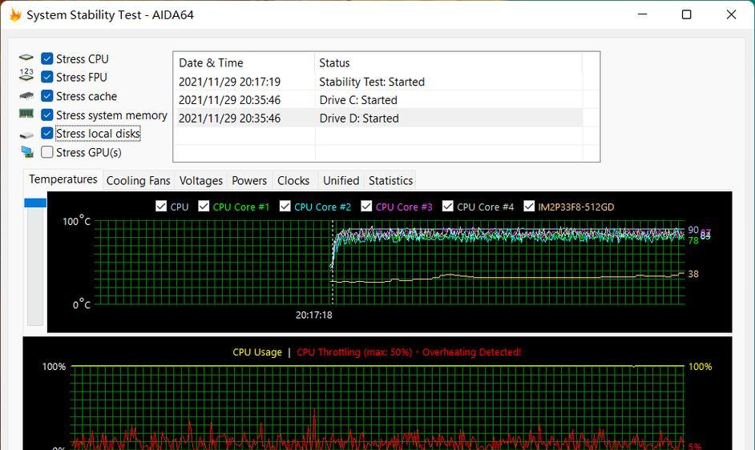Click the 38 degree drive temperature reading
This screenshot has height=450, width=755.
coord(693,274)
